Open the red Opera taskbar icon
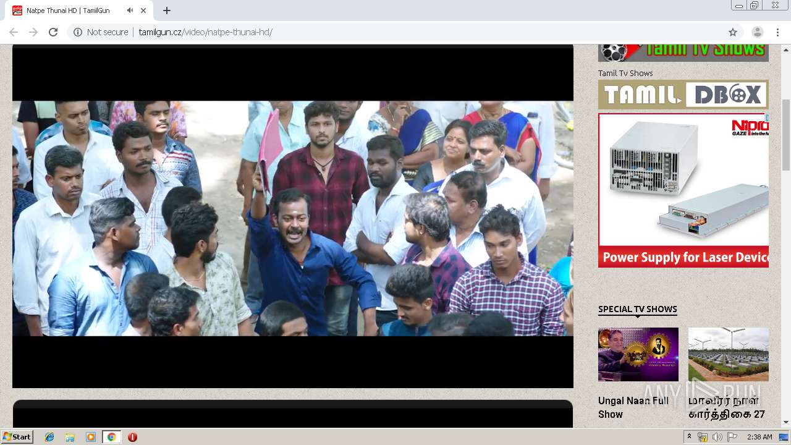 point(132,437)
